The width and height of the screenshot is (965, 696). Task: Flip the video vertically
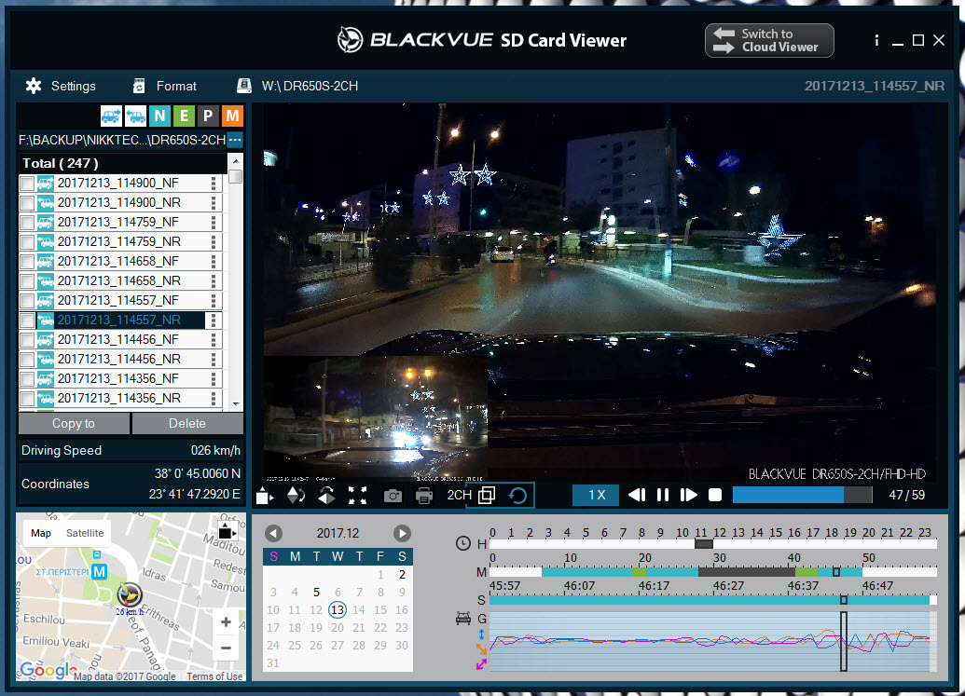296,495
